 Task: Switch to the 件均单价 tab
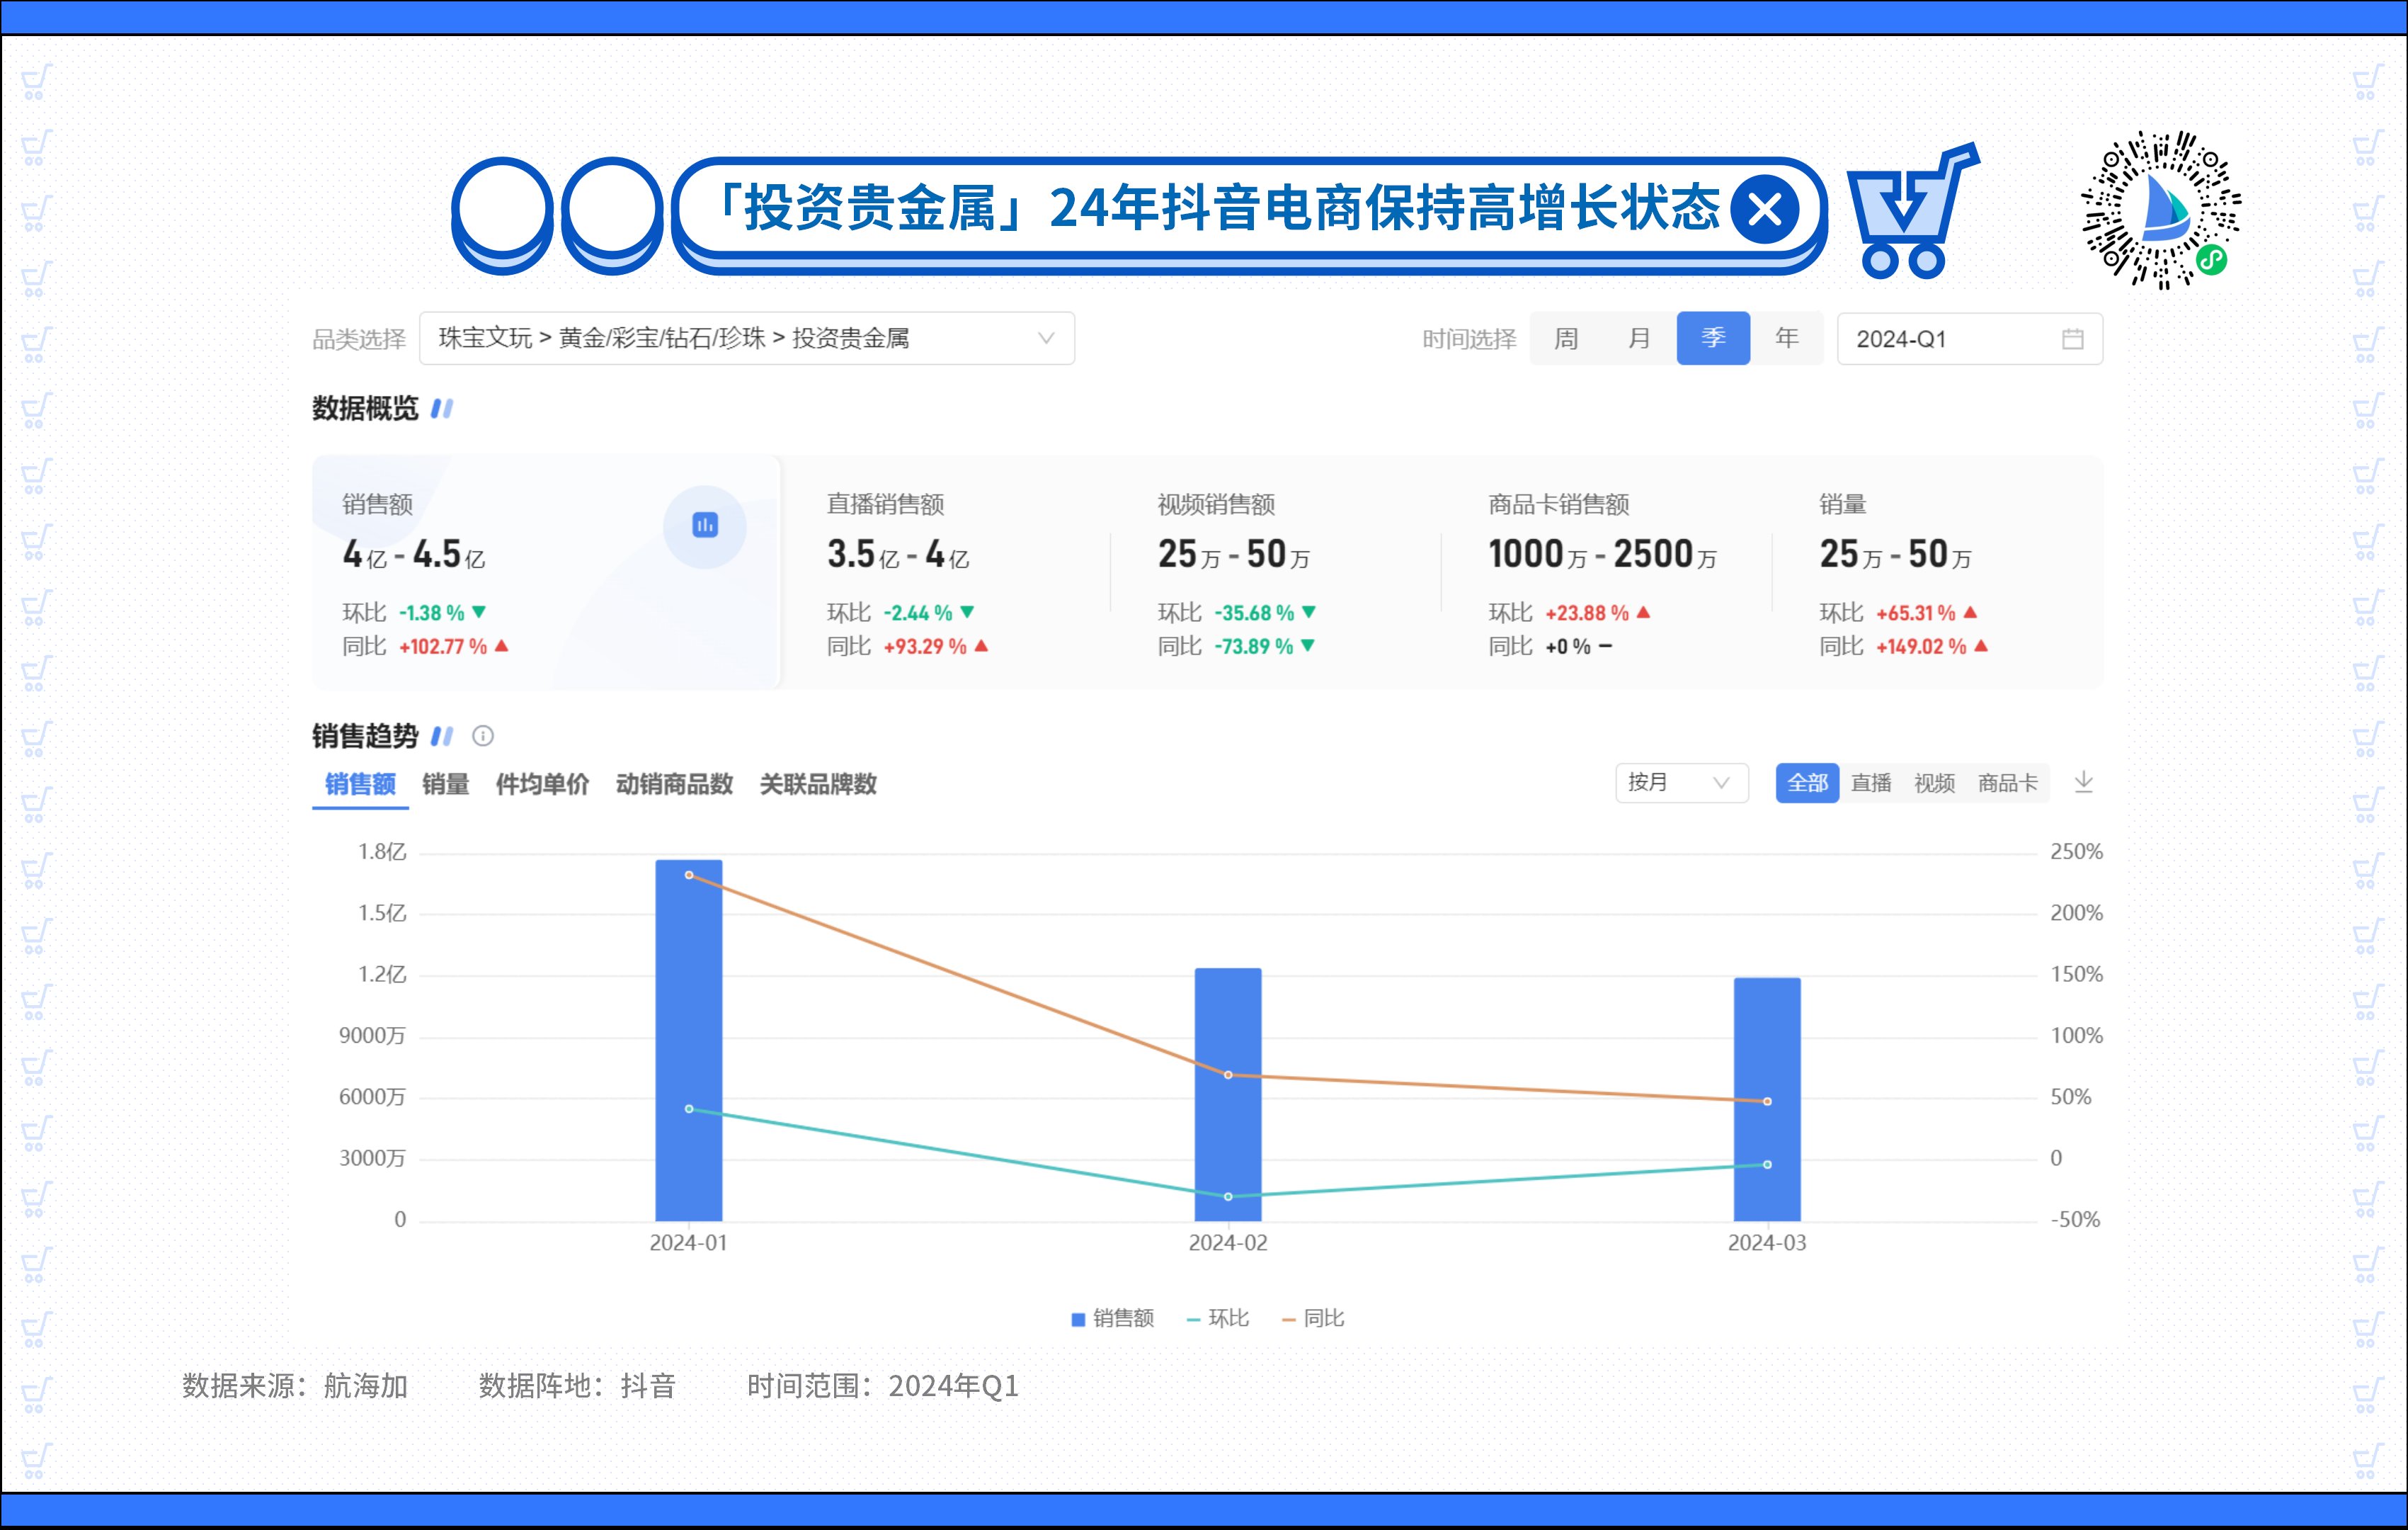(542, 785)
